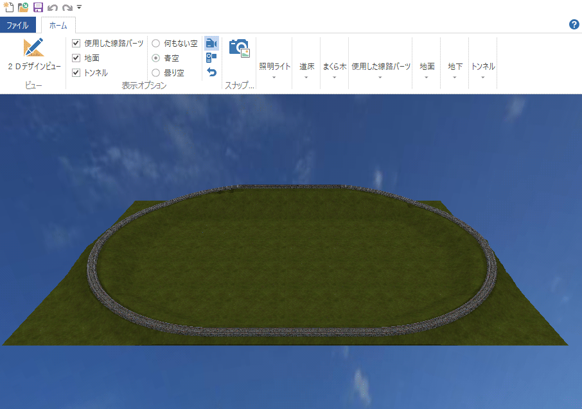Screen dimensions: 582x409
Task: Create a new layout file
Action: pos(8,6)
